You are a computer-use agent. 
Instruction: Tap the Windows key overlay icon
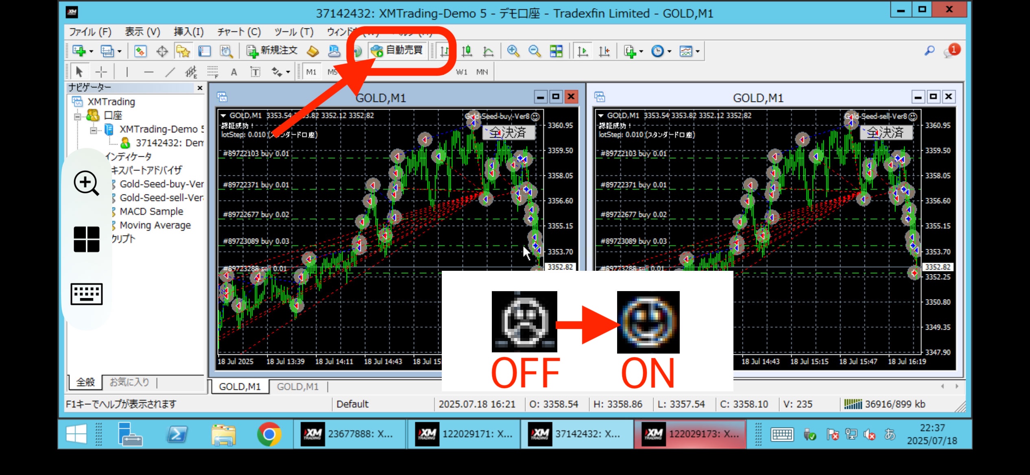point(86,239)
